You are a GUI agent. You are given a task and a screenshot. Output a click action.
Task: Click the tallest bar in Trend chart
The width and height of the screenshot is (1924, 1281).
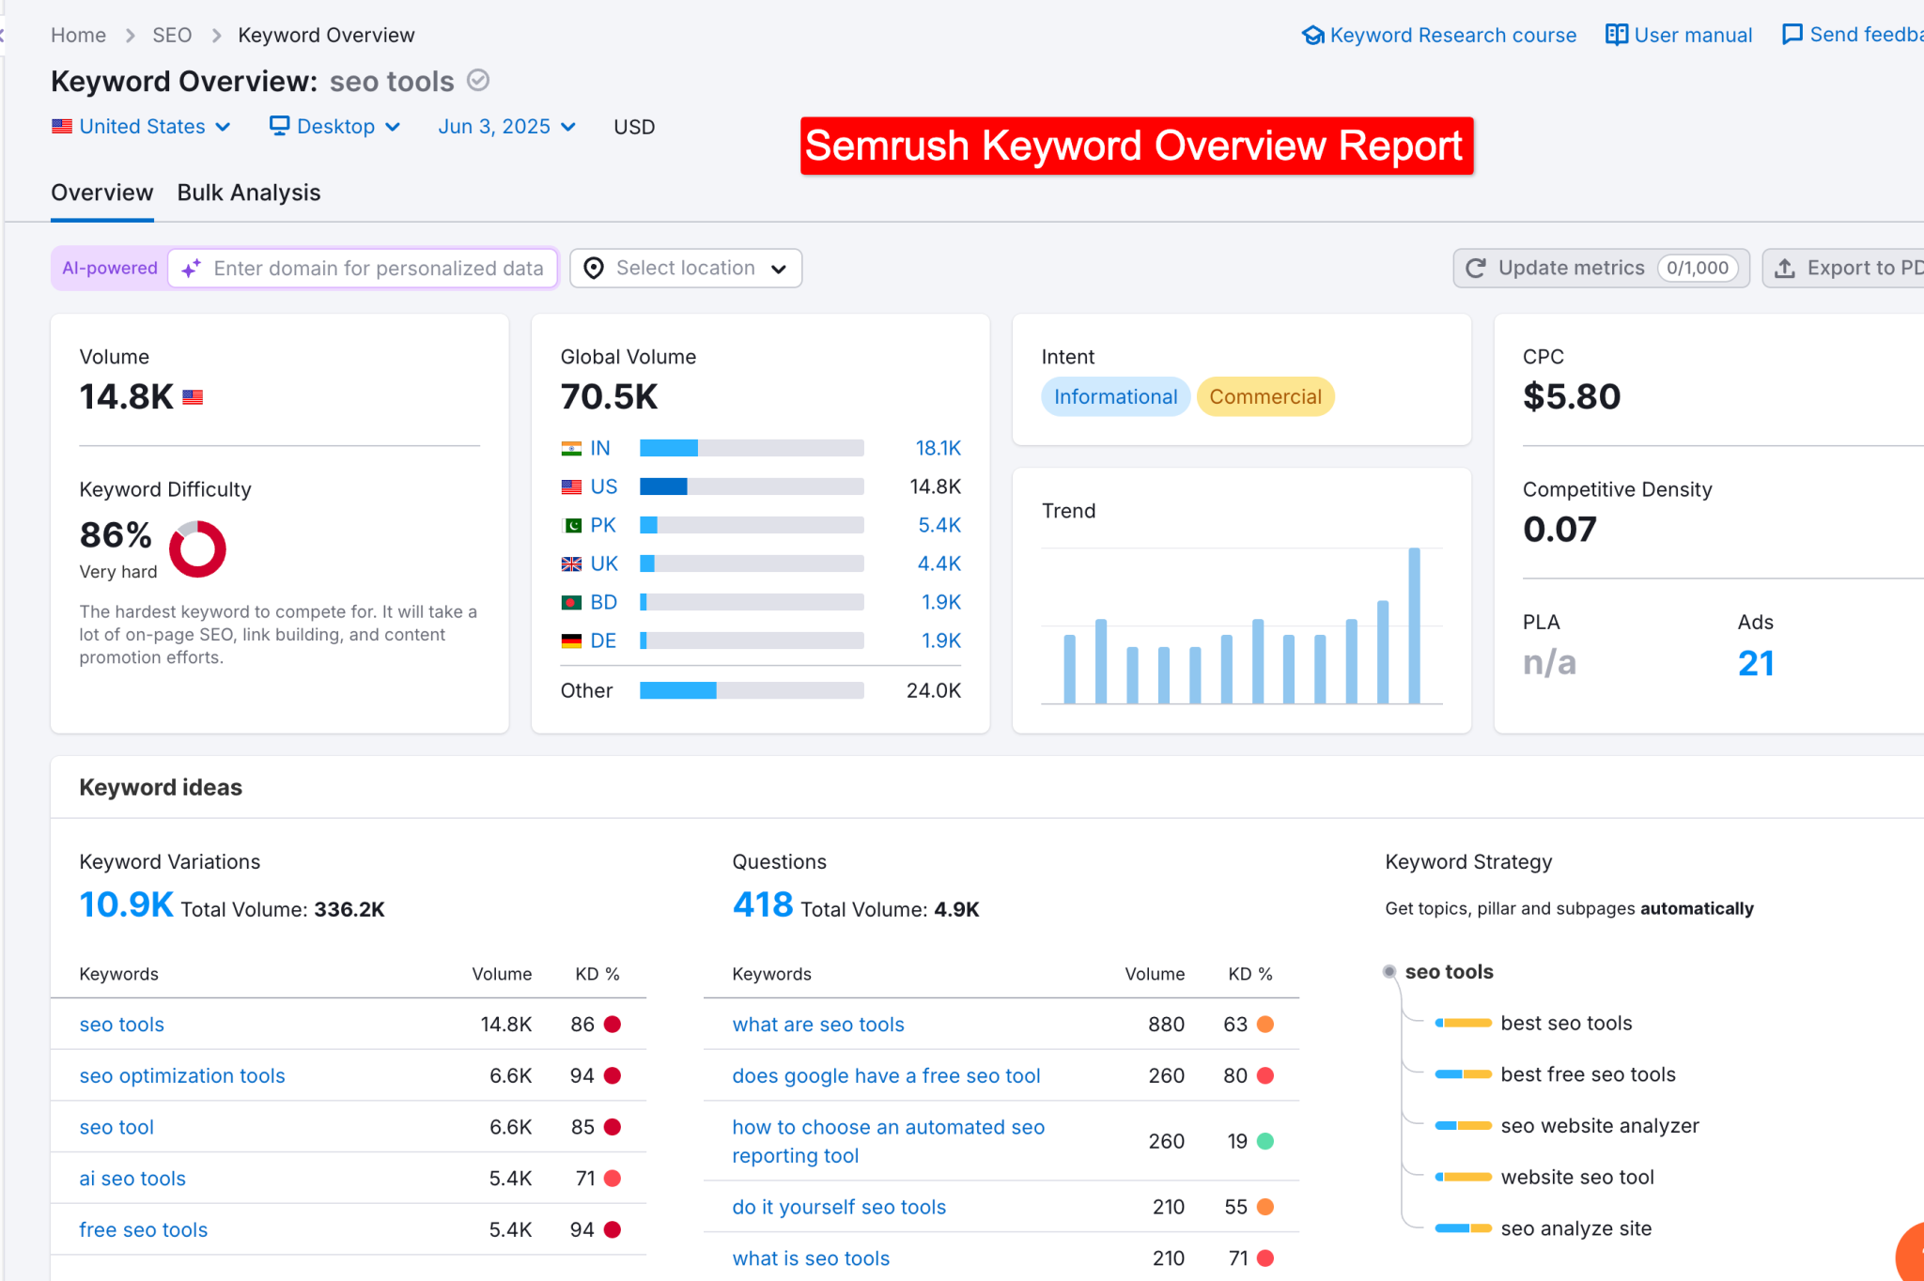(x=1414, y=625)
